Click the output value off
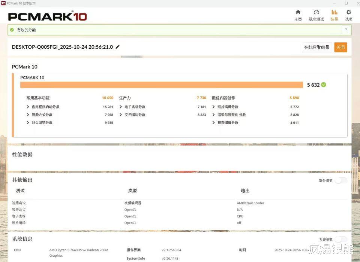The image size is (360, 262). (239, 223)
